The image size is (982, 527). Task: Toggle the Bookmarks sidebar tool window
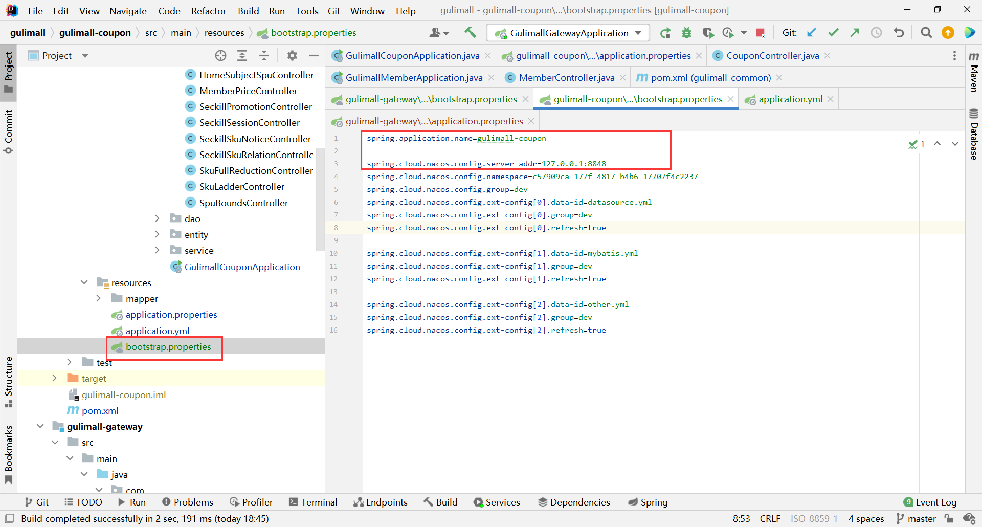click(8, 454)
